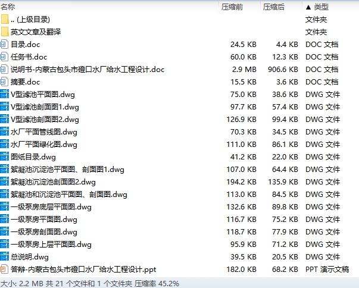This screenshot has width=359, height=288.
Task: Click the DWG icon of 图纸目录.dwg
Action: pos(4,156)
